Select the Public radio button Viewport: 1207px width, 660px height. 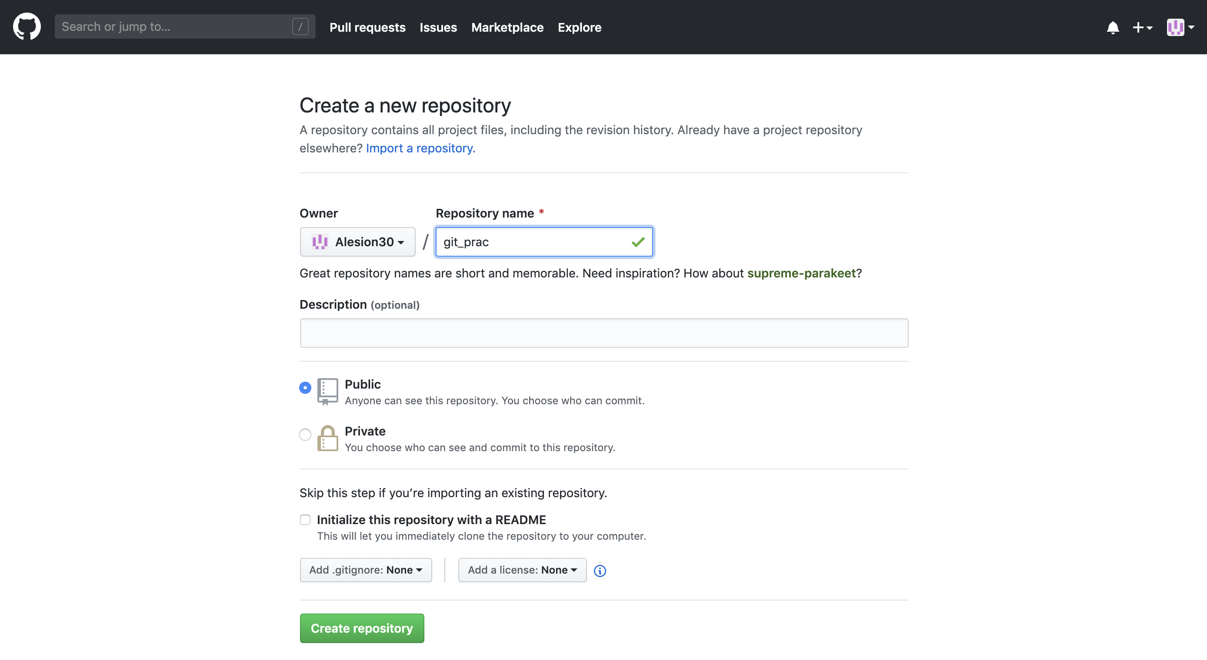coord(305,388)
